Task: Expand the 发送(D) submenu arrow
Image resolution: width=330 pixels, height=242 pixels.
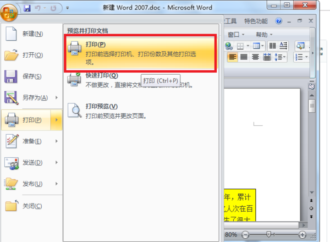Action: pyautogui.click(x=57, y=162)
